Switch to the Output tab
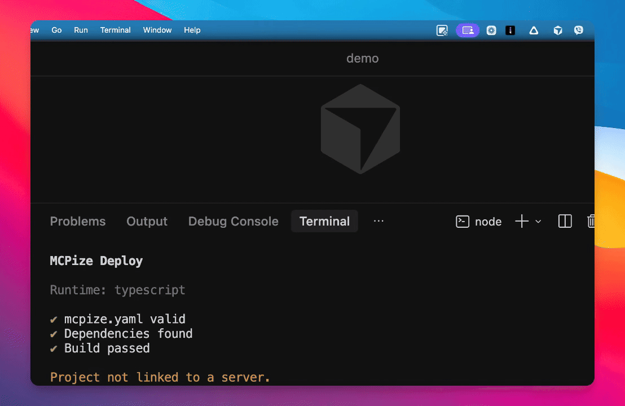Image resolution: width=625 pixels, height=406 pixels. 147,221
